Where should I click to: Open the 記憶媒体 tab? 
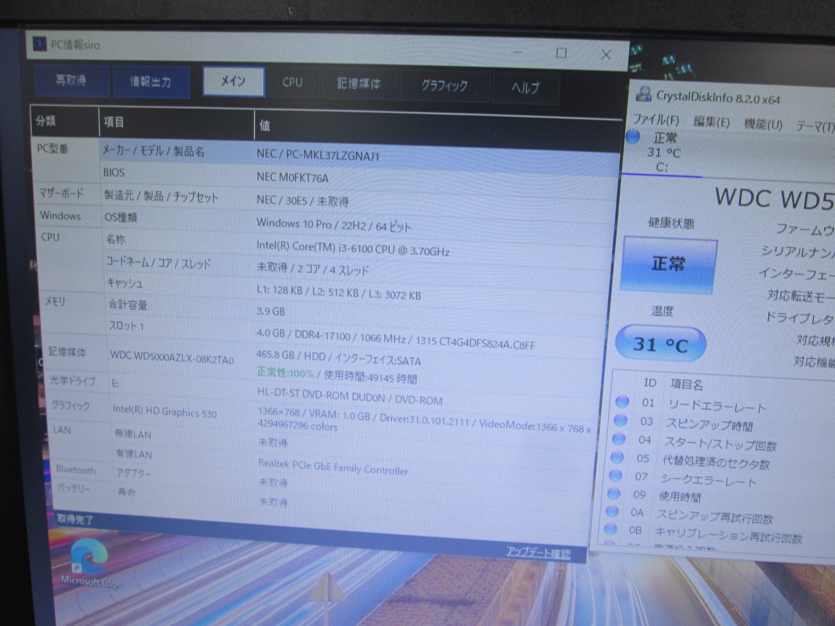coord(359,84)
